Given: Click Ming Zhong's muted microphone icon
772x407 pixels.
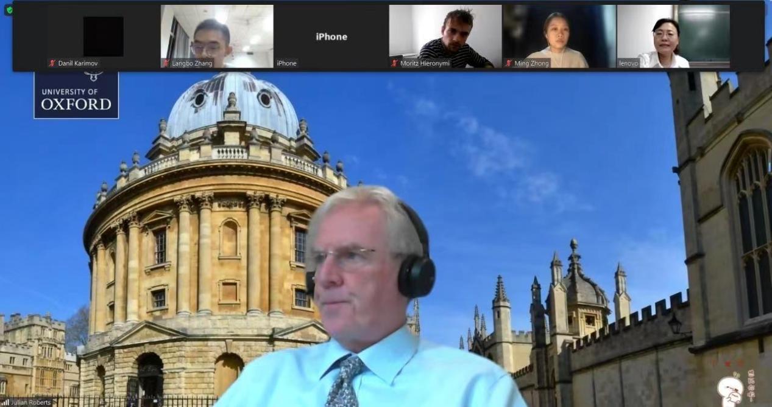Looking at the screenshot, I should (509, 63).
